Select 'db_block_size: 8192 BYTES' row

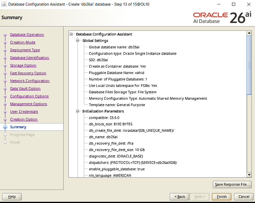110,124
